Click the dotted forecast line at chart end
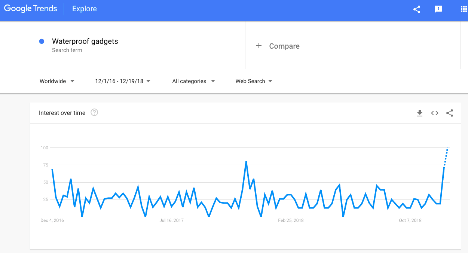 [446, 158]
